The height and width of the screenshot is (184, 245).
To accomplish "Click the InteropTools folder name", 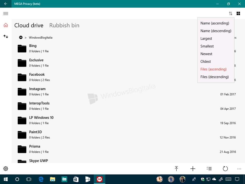I will tap(39, 103).
